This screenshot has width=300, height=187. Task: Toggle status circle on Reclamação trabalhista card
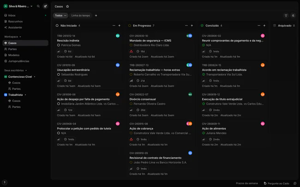click(131, 75)
